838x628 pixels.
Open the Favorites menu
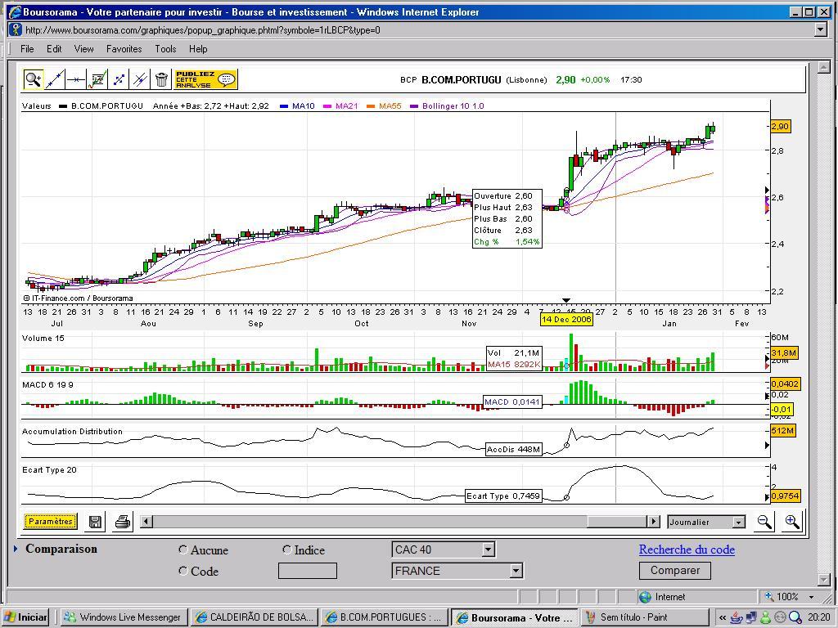pos(124,48)
